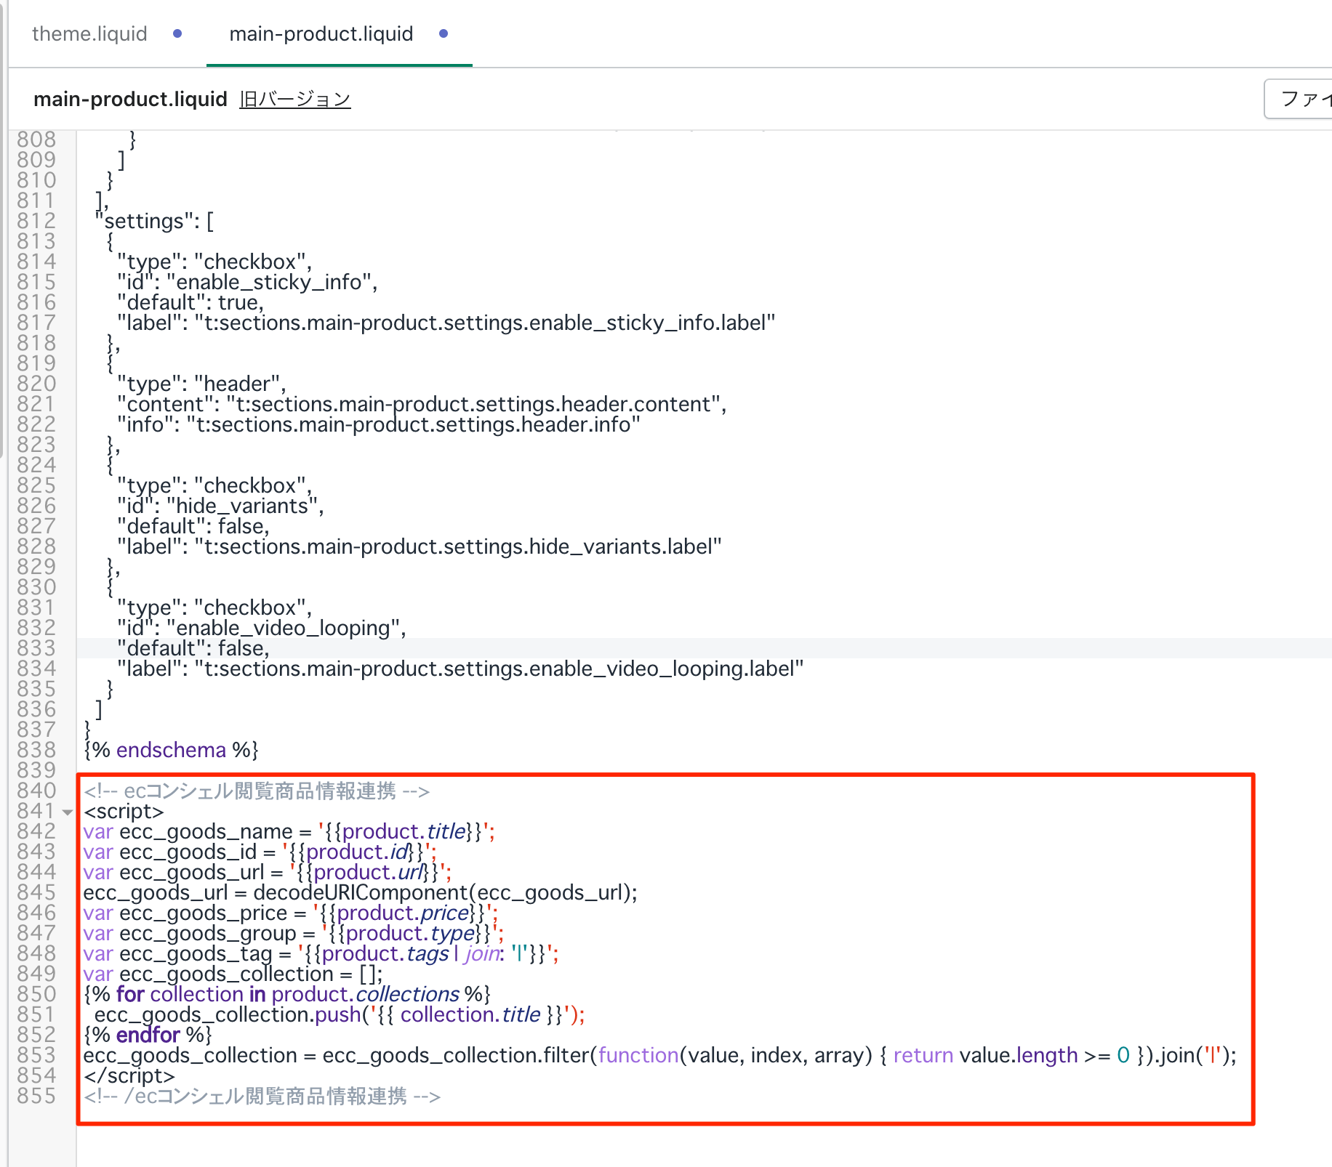1332x1167 pixels.
Task: Click the closing </script> tag line
Action: coord(129,1075)
